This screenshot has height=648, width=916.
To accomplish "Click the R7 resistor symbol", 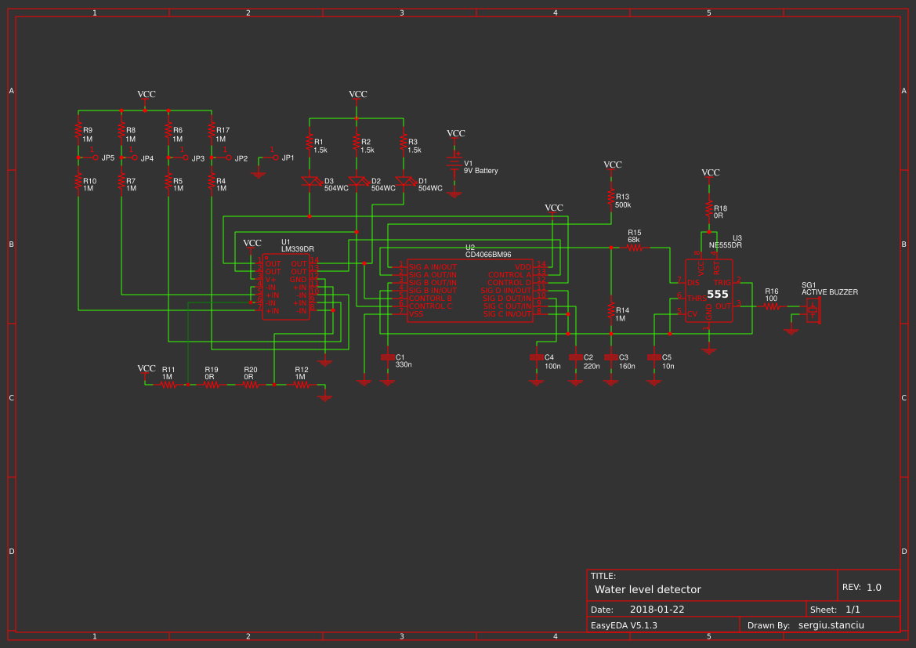I will (121, 183).
